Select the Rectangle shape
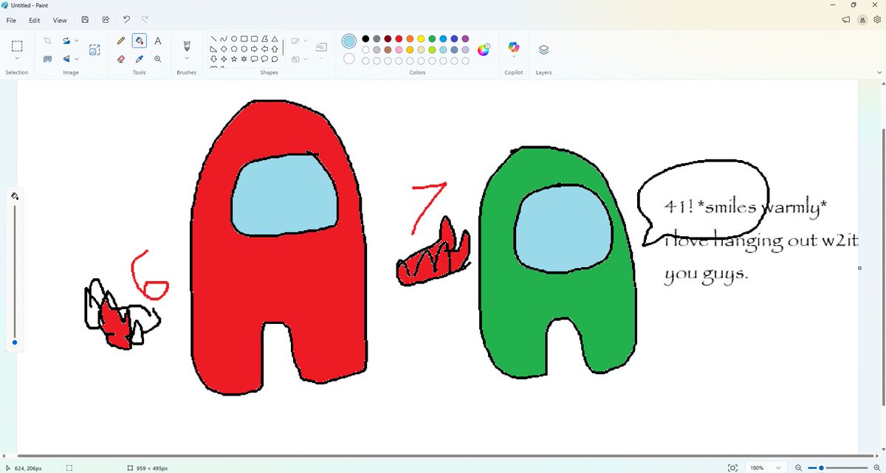This screenshot has height=473, width=886. 244,39
